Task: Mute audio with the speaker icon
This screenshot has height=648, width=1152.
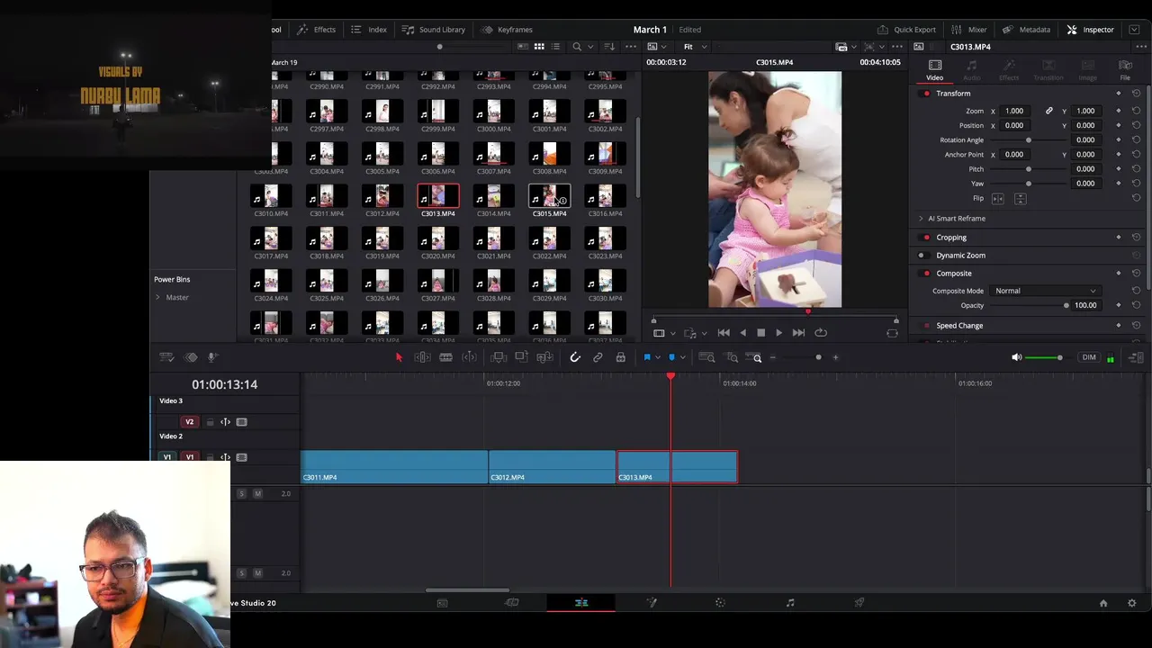Action: coord(1016,357)
